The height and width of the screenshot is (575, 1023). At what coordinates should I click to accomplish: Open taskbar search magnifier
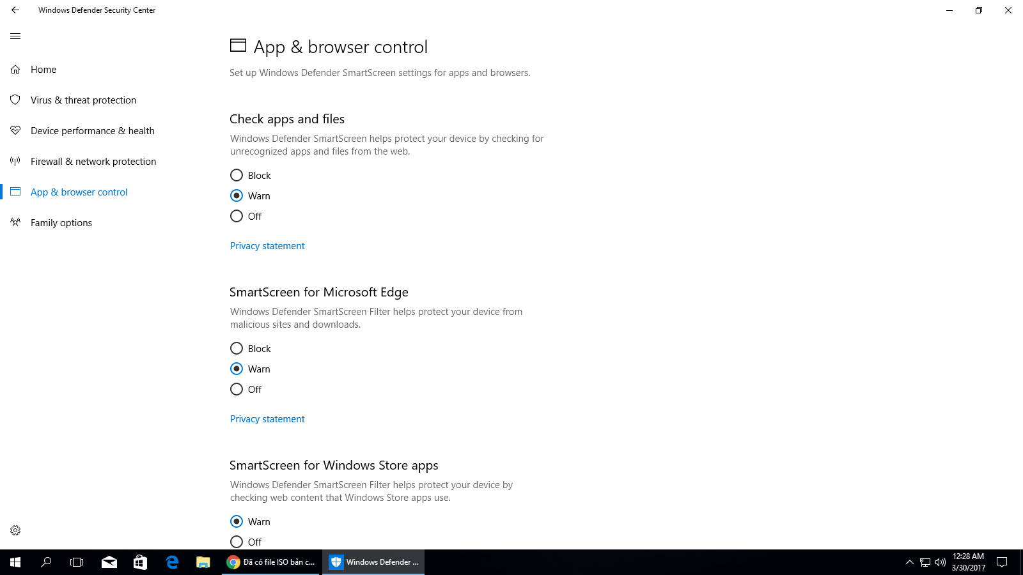(46, 562)
